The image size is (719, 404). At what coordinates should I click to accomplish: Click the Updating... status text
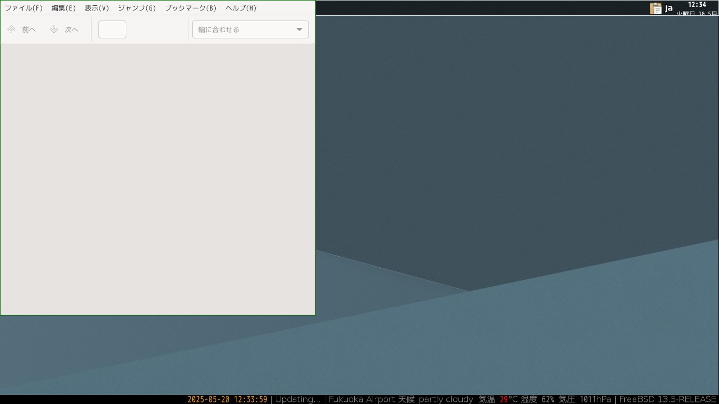click(x=298, y=399)
